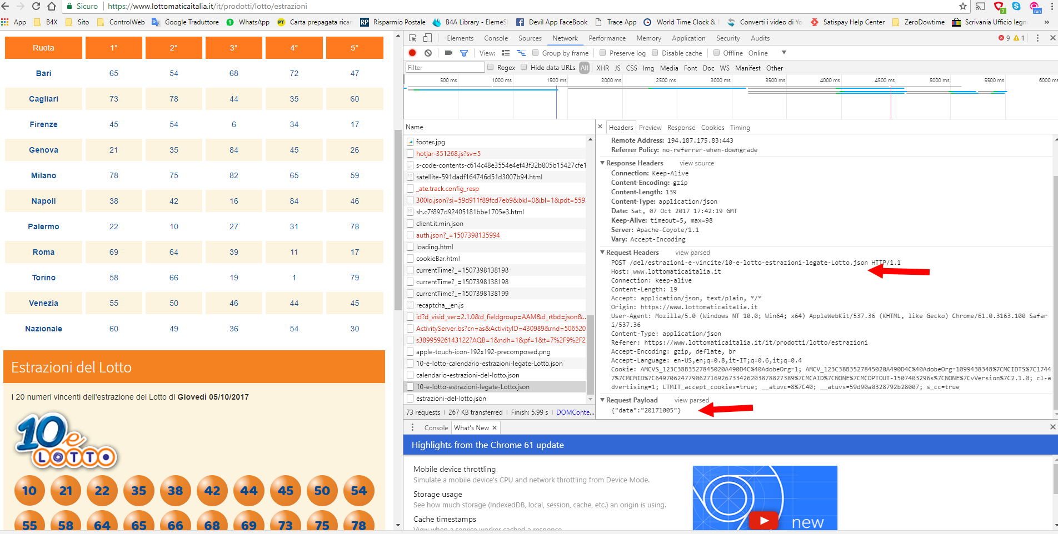Open the WhatsApp bookmark
This screenshot has width=1058, height=534.
(248, 22)
